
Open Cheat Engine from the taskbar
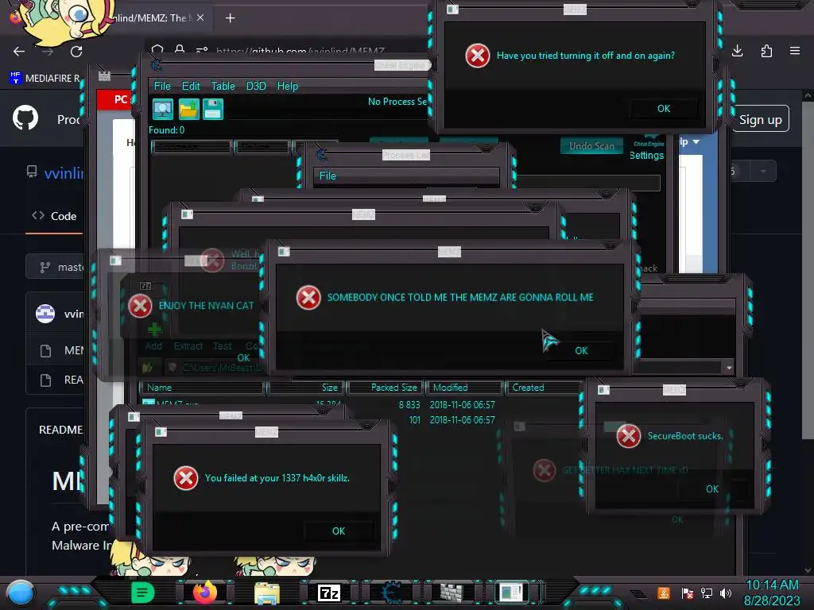point(391,593)
